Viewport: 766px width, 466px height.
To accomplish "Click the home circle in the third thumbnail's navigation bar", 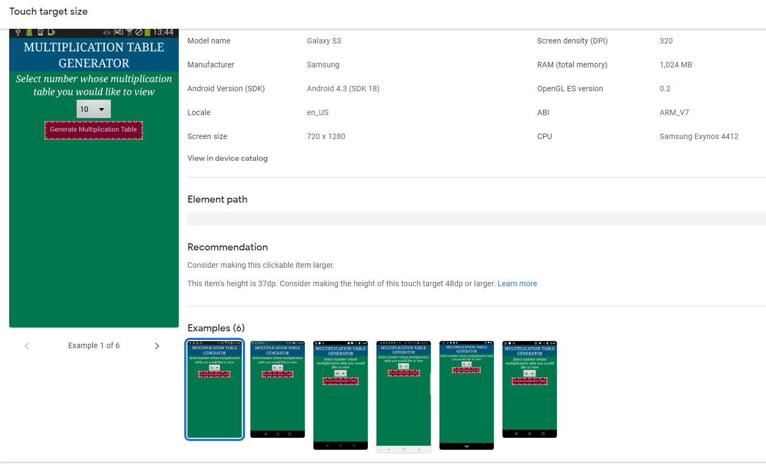I will 340,445.
